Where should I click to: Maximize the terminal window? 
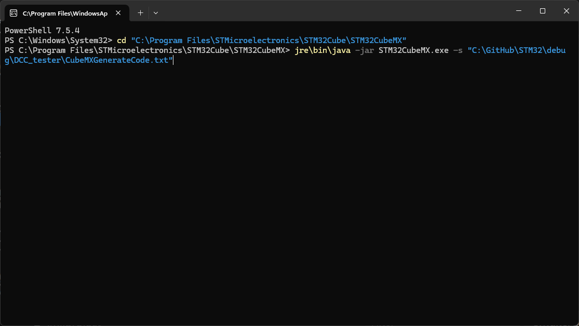point(542,10)
